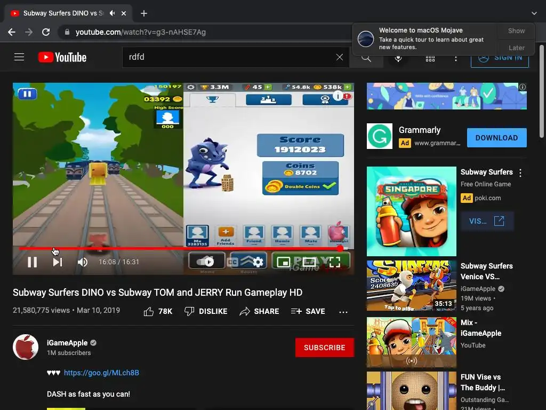This screenshot has height=410, width=546.
Task: Mute the video volume
Action: click(x=83, y=262)
